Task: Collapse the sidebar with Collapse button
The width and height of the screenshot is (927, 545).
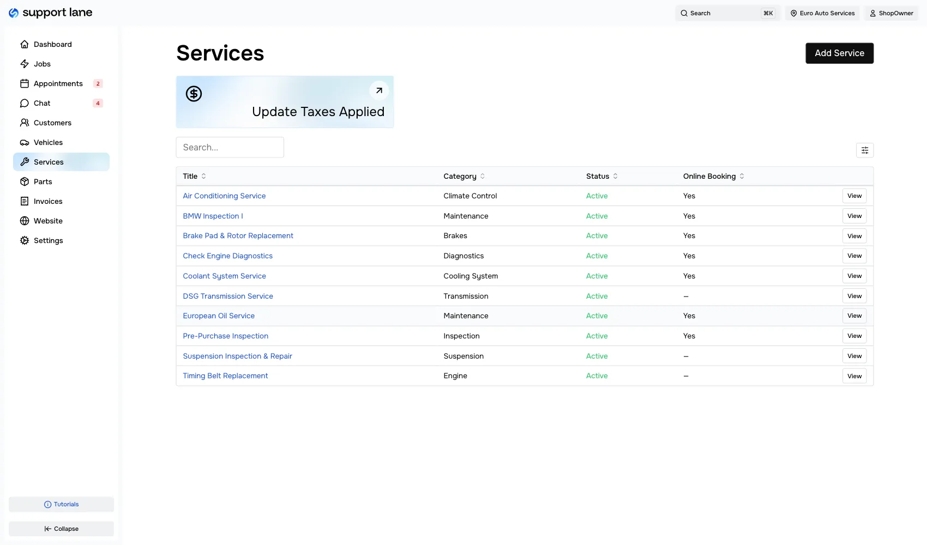Action: [x=61, y=529]
